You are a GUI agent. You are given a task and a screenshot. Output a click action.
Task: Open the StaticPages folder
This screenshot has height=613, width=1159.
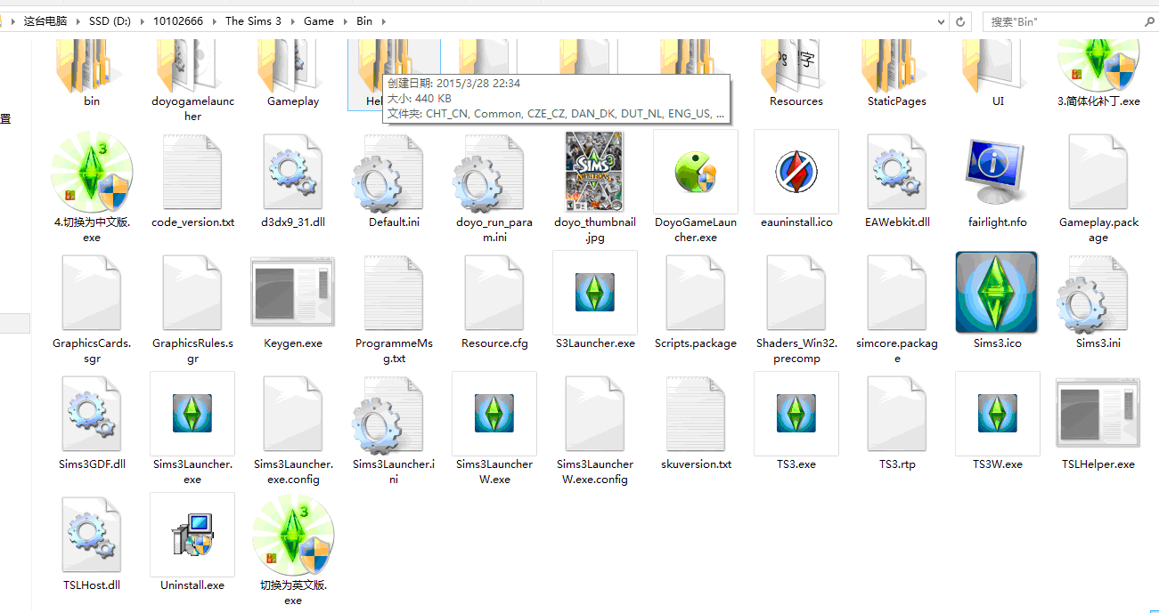(897, 75)
